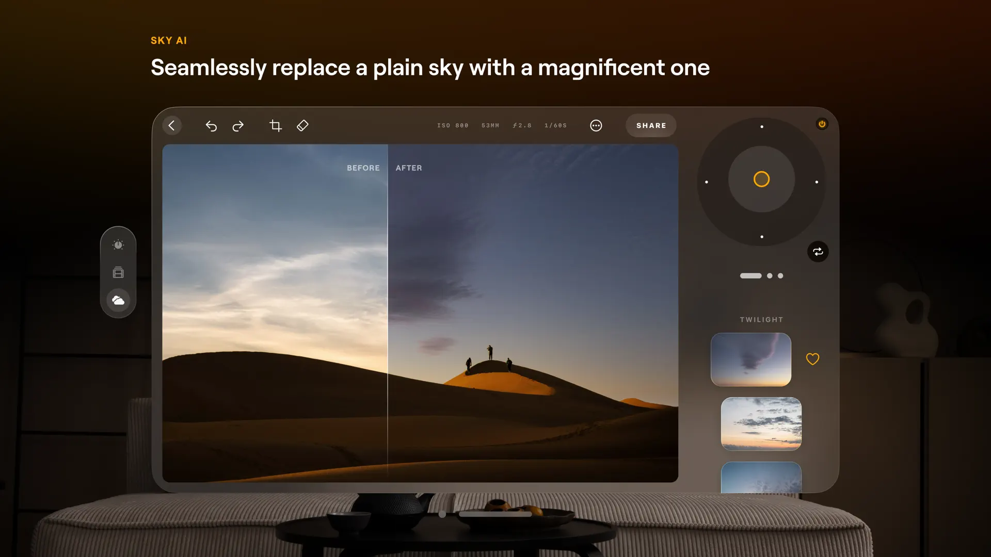Click the back chevron in the top left
The image size is (991, 557).
point(172,125)
